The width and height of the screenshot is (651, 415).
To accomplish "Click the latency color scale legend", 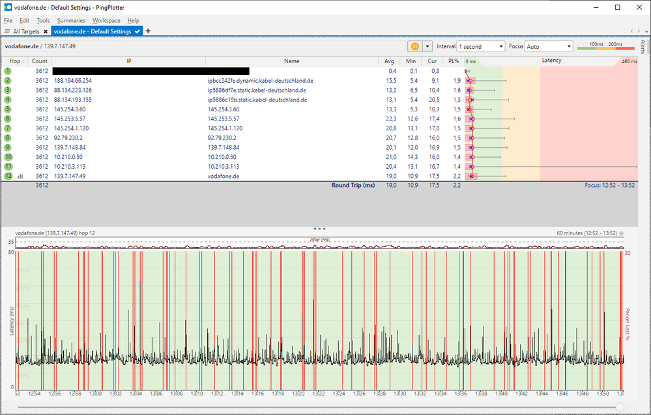I will click(x=605, y=46).
